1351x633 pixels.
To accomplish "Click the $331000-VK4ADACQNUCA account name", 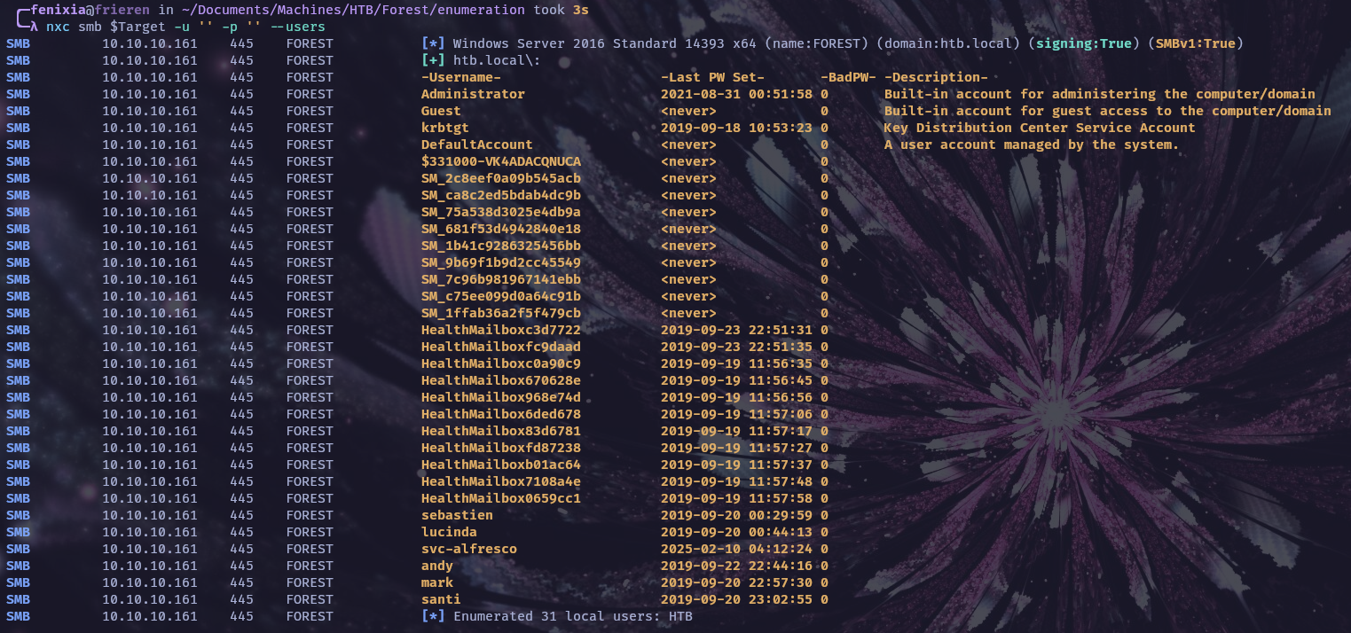I will [x=500, y=161].
